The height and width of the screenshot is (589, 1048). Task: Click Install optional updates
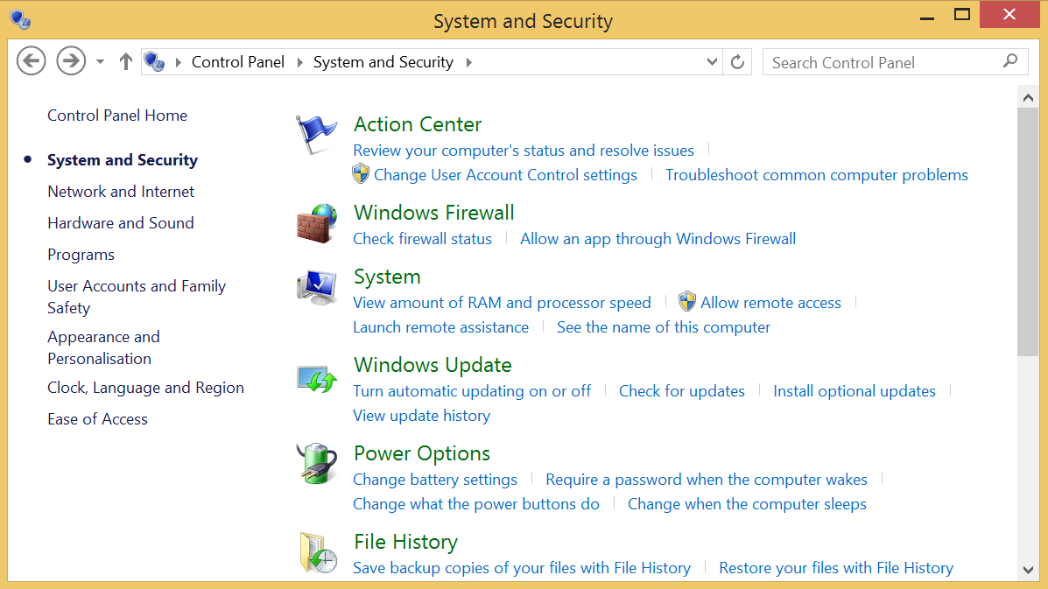(x=855, y=391)
